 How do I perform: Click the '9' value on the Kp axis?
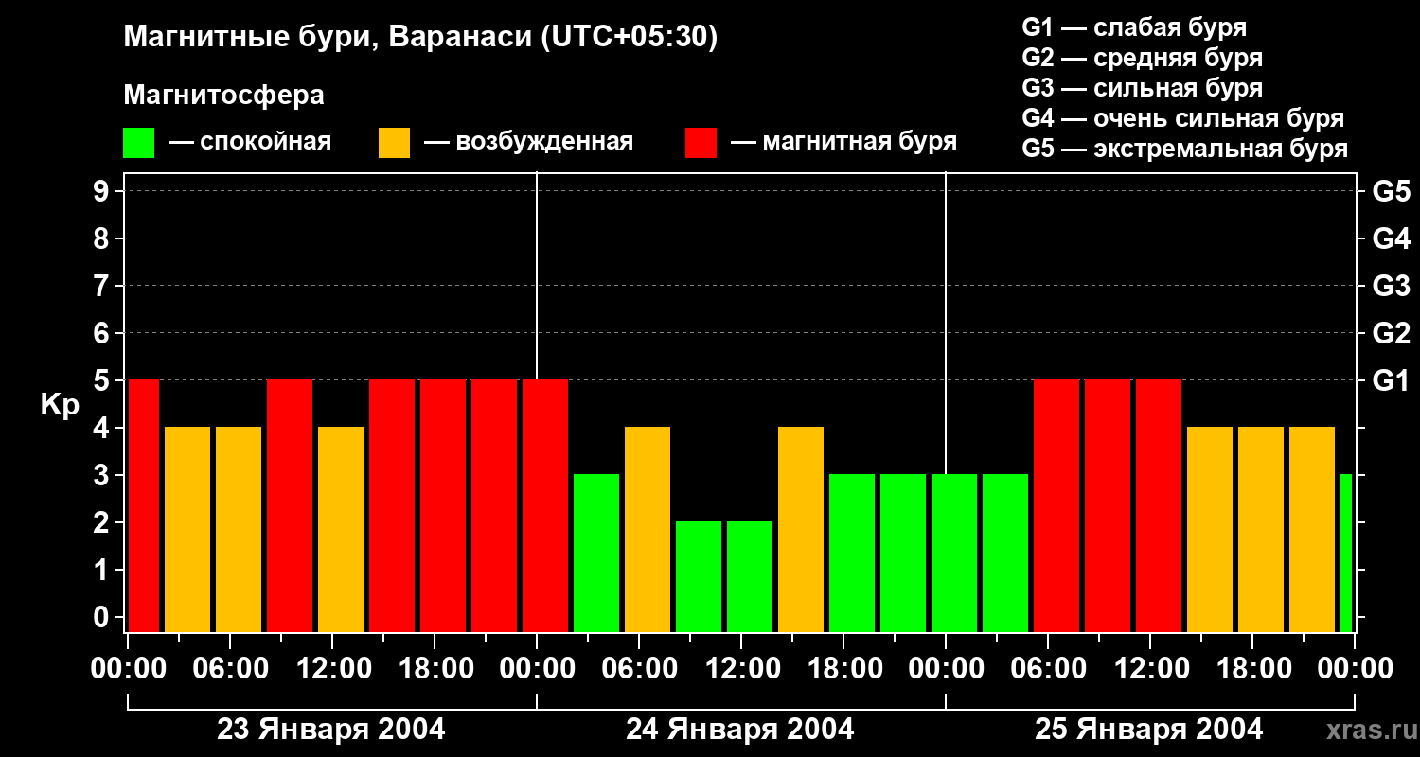(103, 192)
